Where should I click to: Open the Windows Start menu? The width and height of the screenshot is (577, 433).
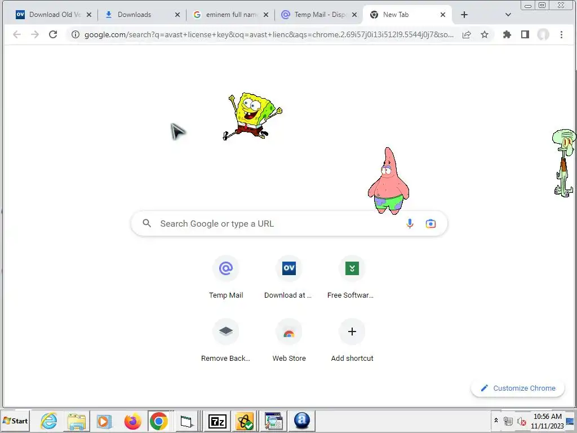pyautogui.click(x=15, y=421)
